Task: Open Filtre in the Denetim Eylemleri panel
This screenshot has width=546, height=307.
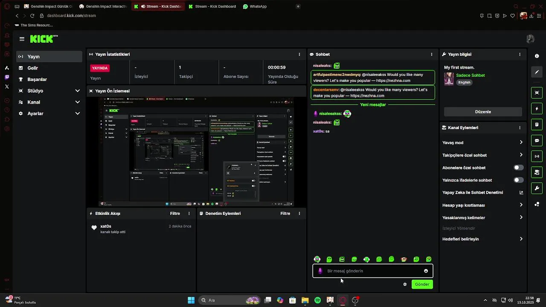Action: click(x=285, y=214)
